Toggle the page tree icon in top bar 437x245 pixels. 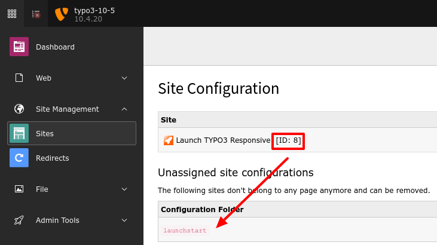tap(36, 14)
